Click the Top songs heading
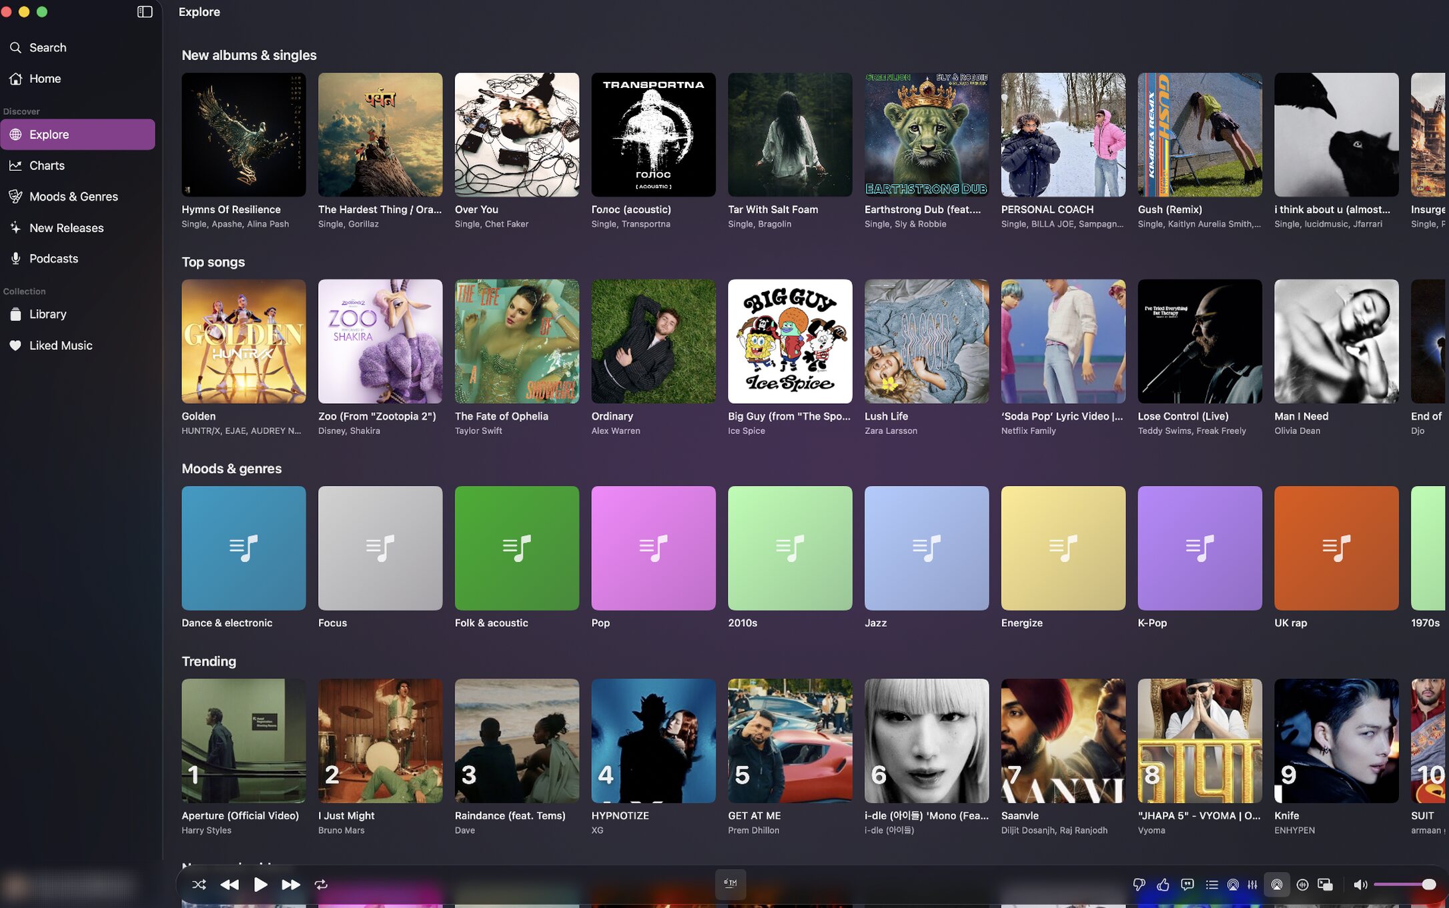1449x908 pixels. (x=213, y=262)
